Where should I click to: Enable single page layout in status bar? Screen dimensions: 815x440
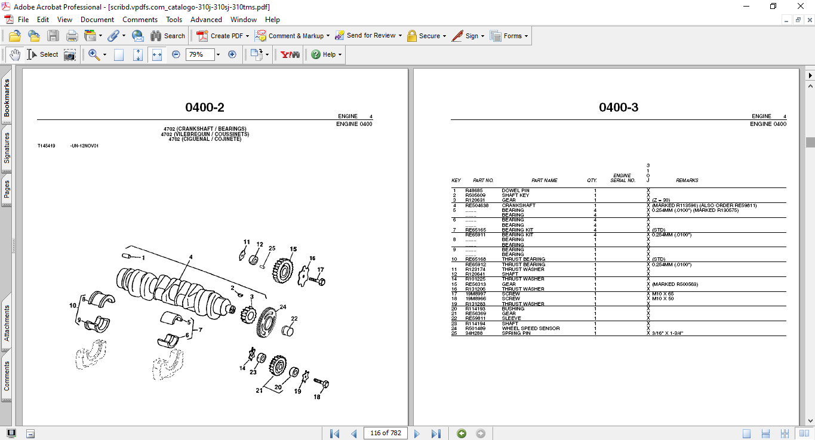pos(747,433)
